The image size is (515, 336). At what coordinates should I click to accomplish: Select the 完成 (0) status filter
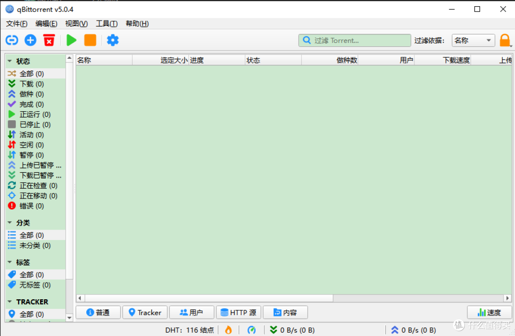[36, 104]
